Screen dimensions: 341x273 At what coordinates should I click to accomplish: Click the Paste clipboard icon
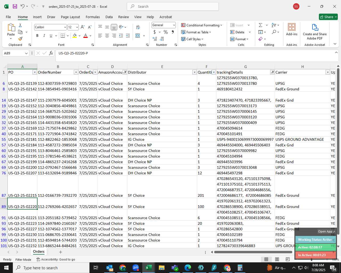[x=11, y=27]
